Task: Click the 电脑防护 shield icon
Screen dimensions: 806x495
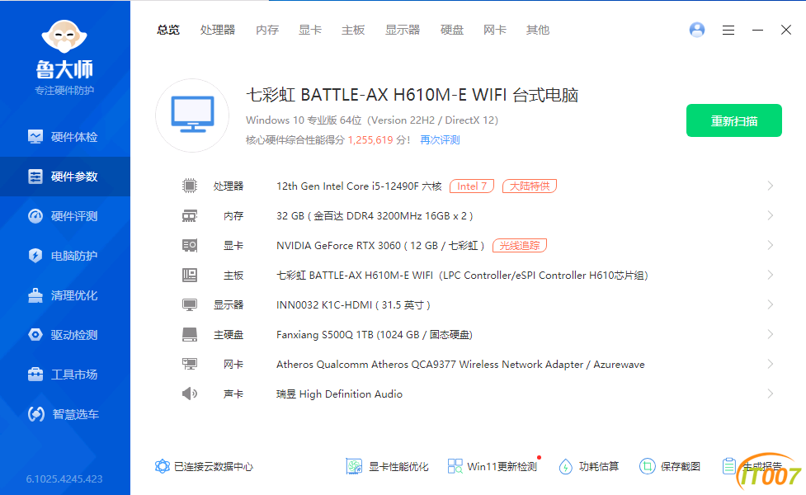Action: point(35,256)
